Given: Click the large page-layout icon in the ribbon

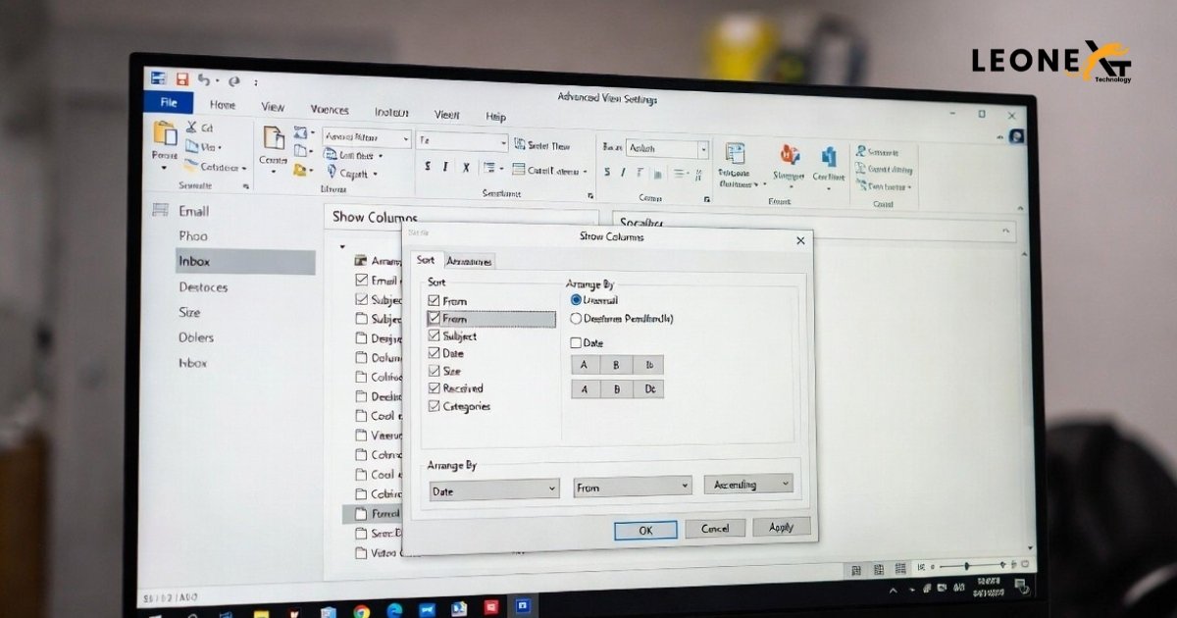Looking at the screenshot, I should [736, 153].
